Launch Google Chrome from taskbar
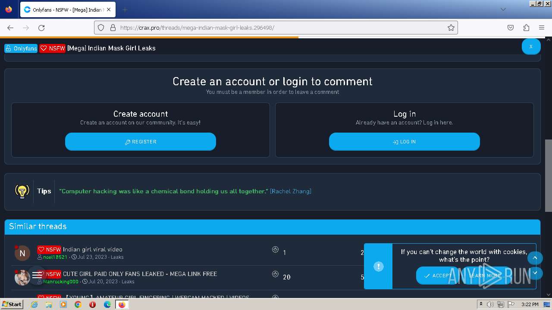Image resolution: width=552 pixels, height=310 pixels. pyautogui.click(x=78, y=304)
